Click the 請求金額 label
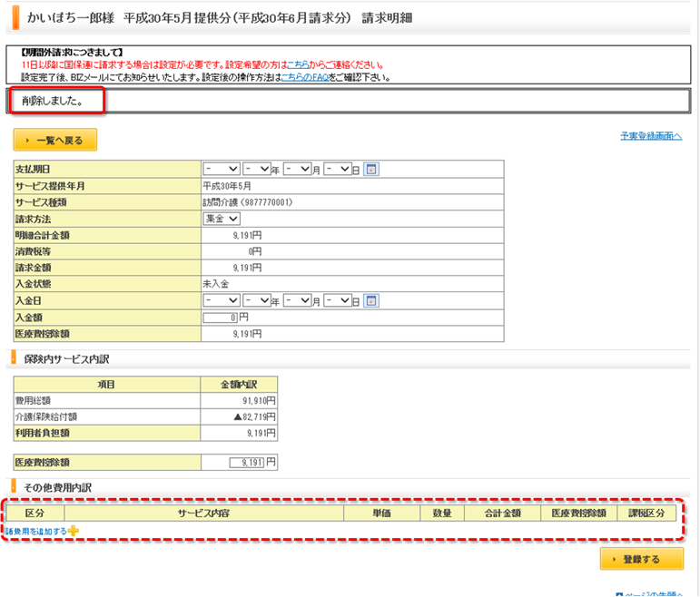This screenshot has height=597, width=700. tap(33, 268)
